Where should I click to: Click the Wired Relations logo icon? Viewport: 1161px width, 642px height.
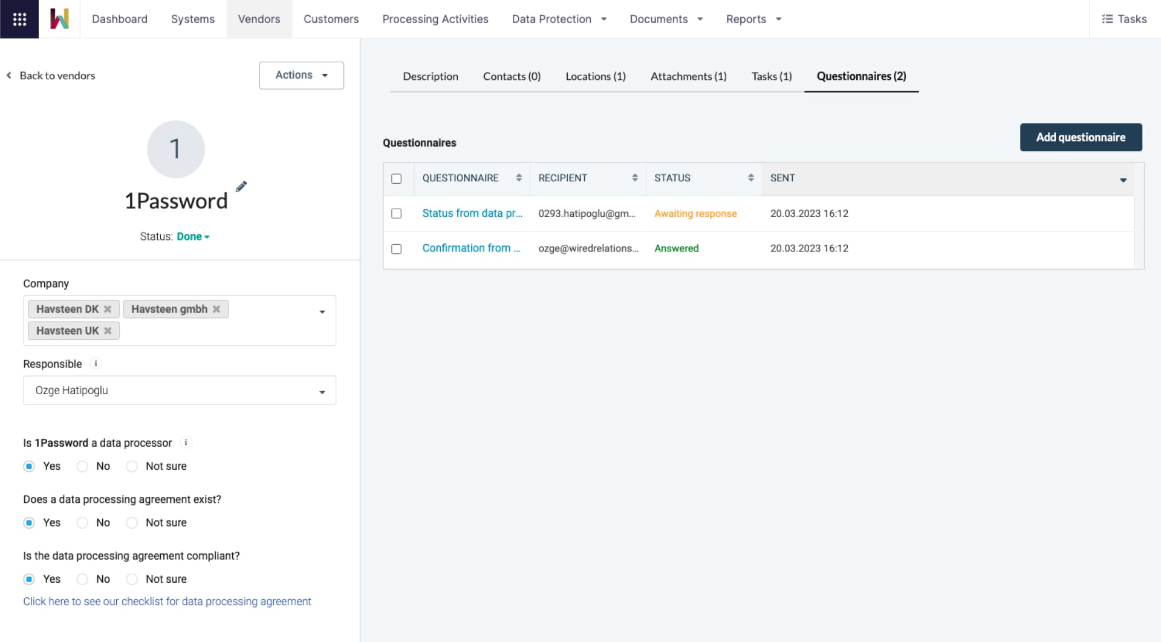click(x=59, y=19)
